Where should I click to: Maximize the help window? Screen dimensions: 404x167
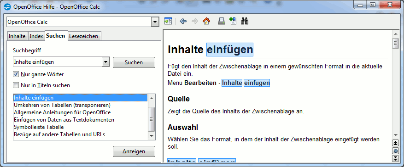point(373,5)
